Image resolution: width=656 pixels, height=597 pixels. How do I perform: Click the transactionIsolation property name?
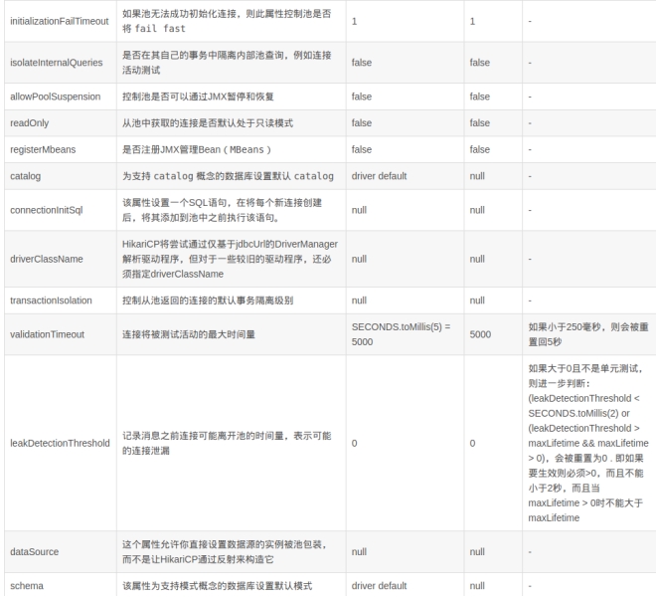click(51, 300)
